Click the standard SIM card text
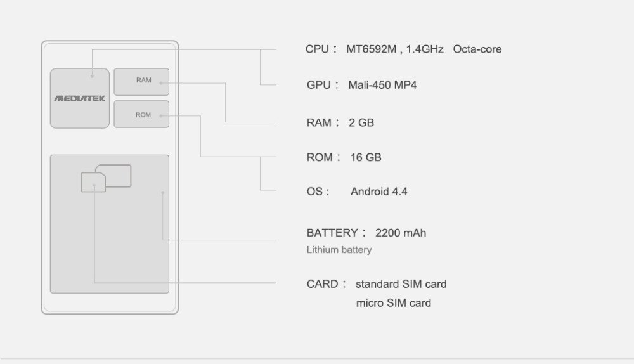The height and width of the screenshot is (364, 634). click(401, 284)
